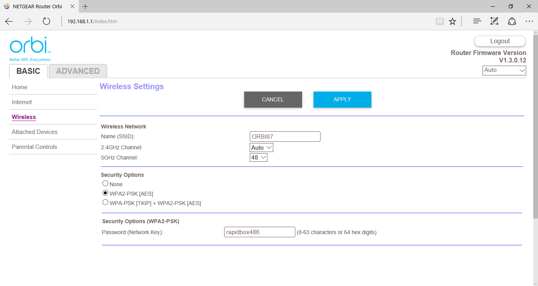Open the browser more options ellipsis
This screenshot has height=286, width=538.
coord(529,22)
